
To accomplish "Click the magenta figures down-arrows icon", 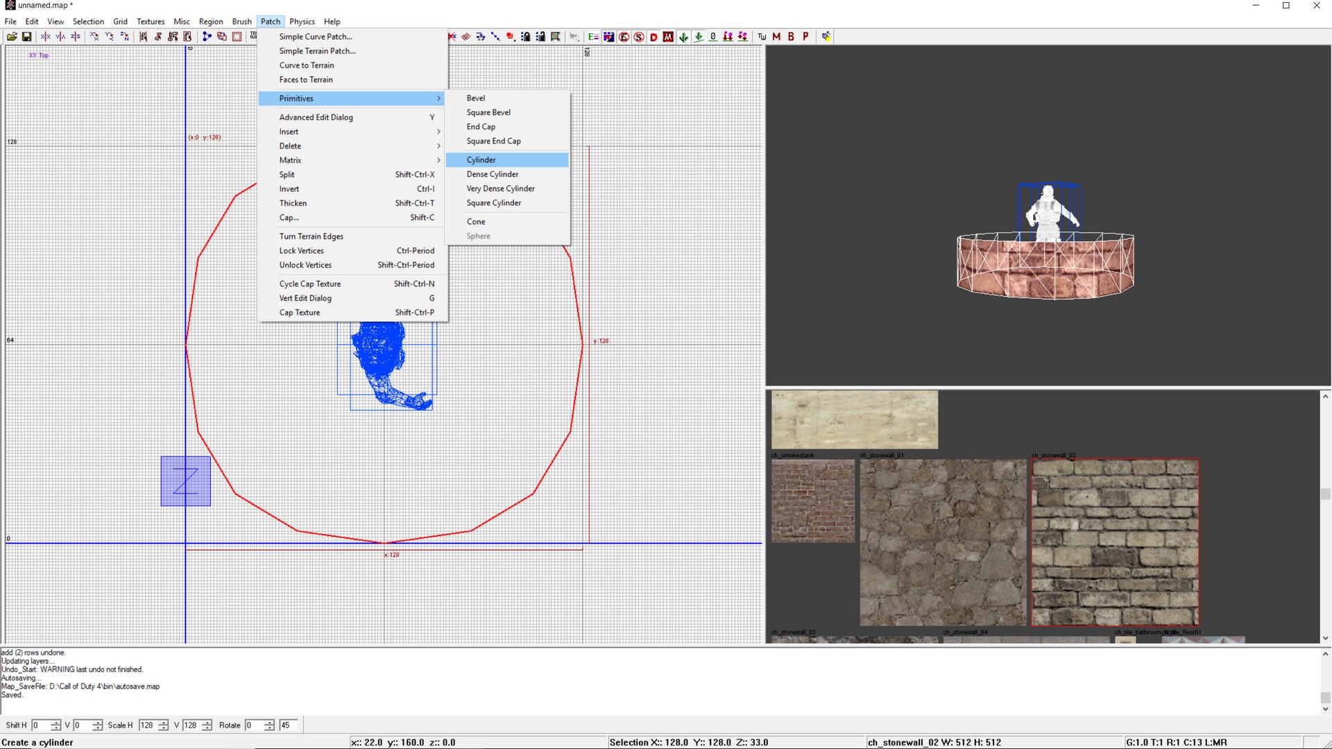I will 728,37.
